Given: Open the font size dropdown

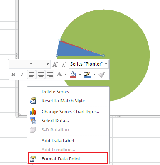Looking at the screenshot, I should [x=47, y=64].
